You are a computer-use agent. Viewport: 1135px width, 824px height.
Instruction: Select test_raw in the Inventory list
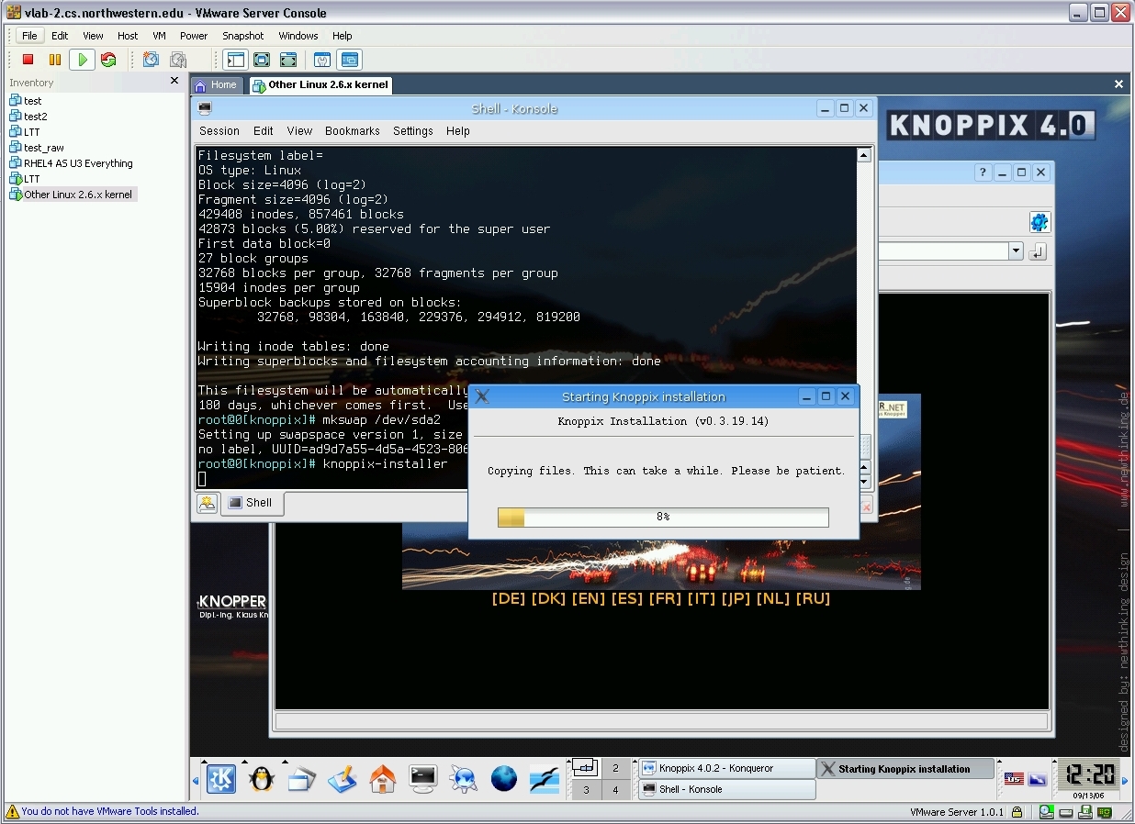(x=37, y=148)
